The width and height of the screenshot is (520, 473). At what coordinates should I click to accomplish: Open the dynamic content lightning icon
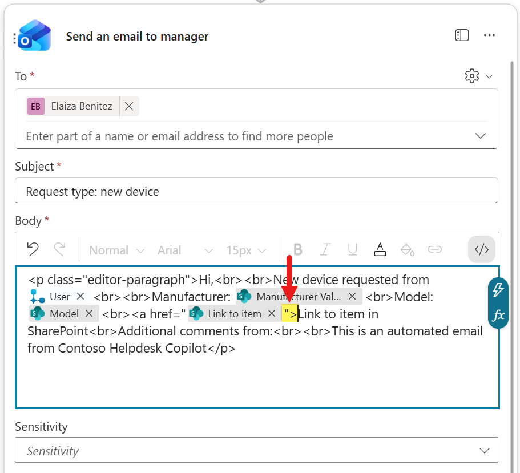[x=498, y=289]
